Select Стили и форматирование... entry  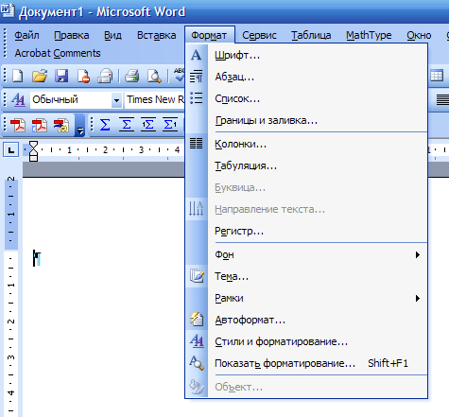pos(306,341)
